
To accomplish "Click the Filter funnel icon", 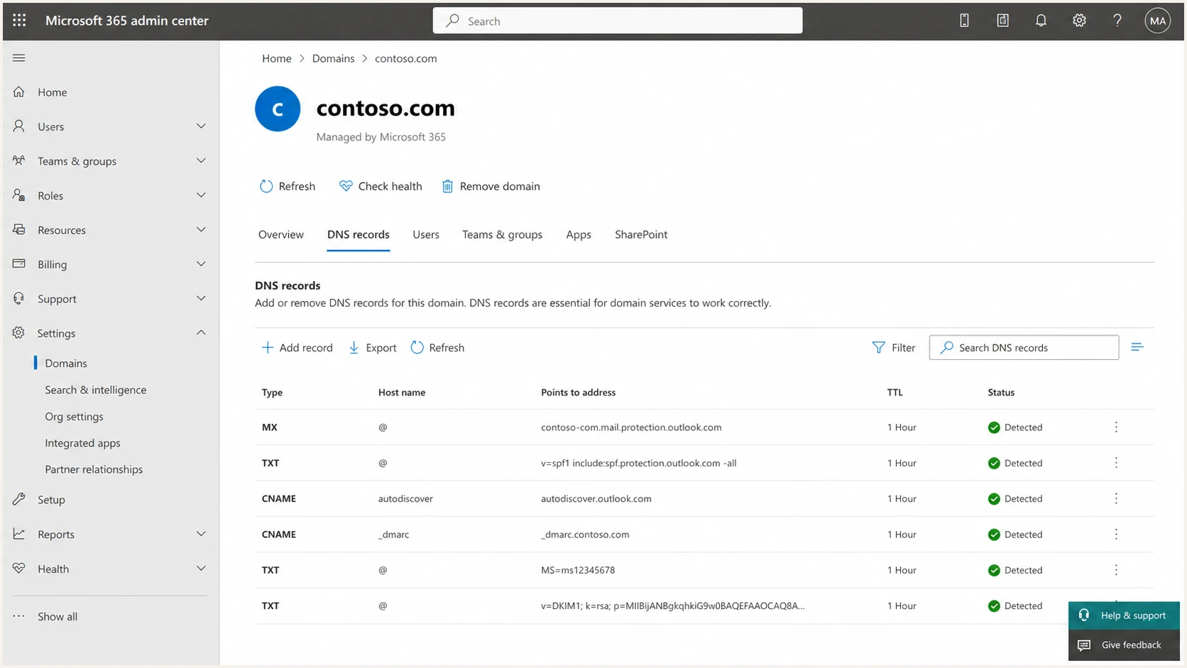I will pos(878,347).
